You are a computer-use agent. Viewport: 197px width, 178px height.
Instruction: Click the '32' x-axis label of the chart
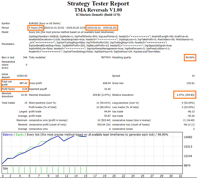click(x=181, y=176)
